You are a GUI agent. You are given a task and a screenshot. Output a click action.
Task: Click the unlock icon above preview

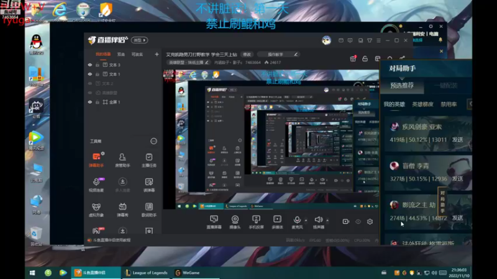[x=365, y=58]
